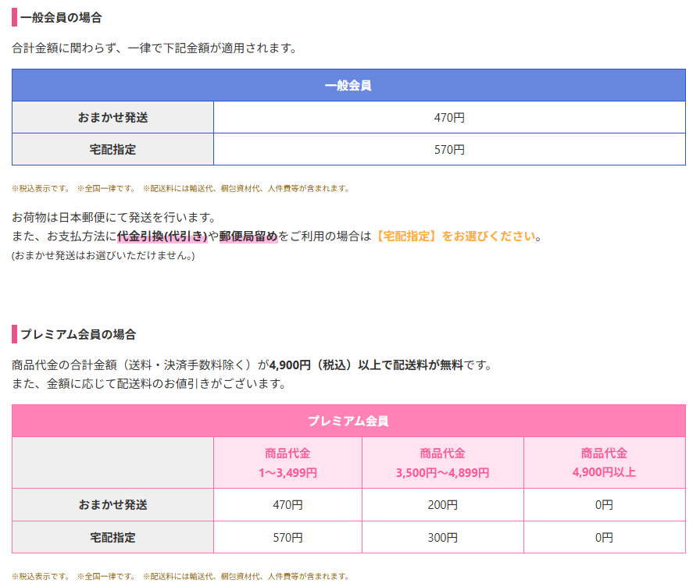
Task: Click ※配送料には輸送代 note below the プレミアム会員 table
Action: (246, 577)
